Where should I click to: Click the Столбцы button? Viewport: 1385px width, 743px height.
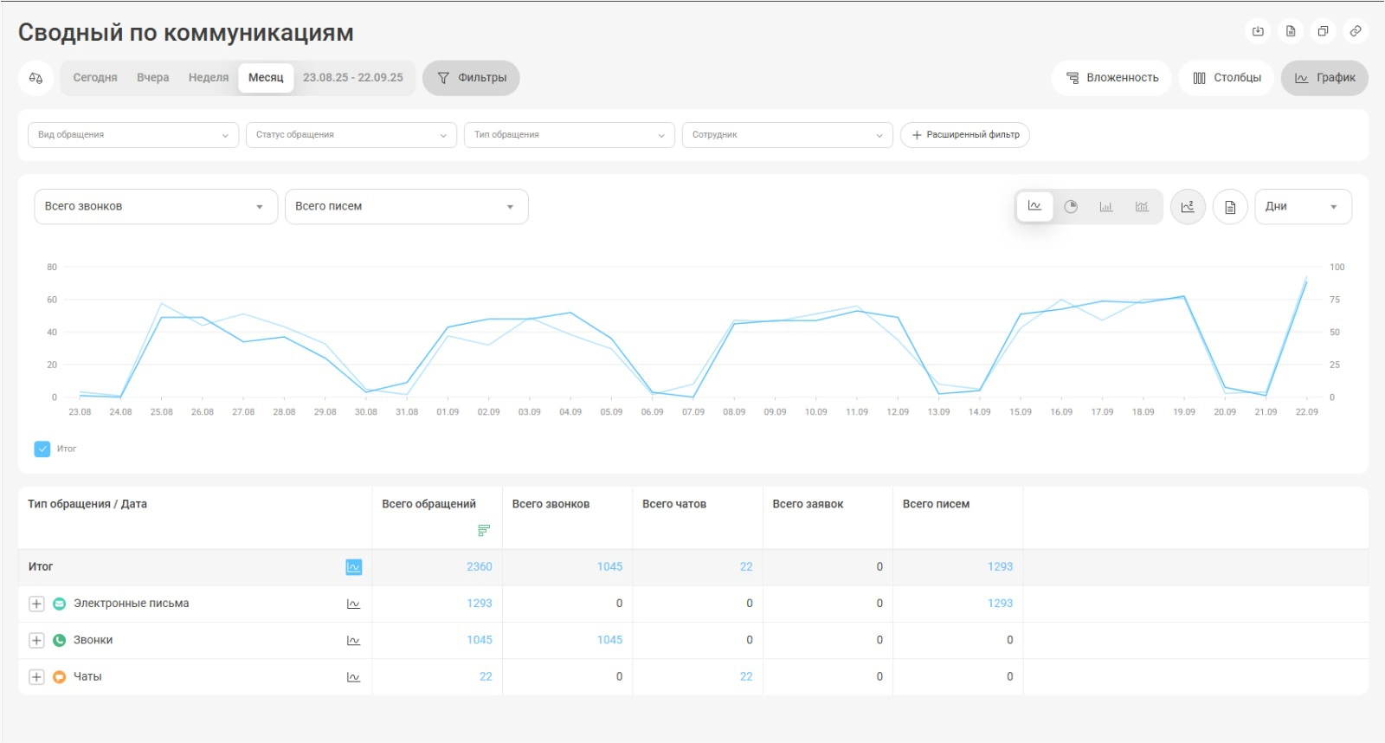pos(1227,78)
